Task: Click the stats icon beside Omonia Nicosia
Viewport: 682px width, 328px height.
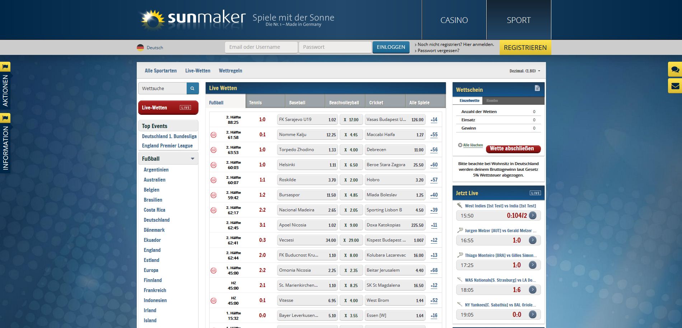Action: click(x=214, y=271)
